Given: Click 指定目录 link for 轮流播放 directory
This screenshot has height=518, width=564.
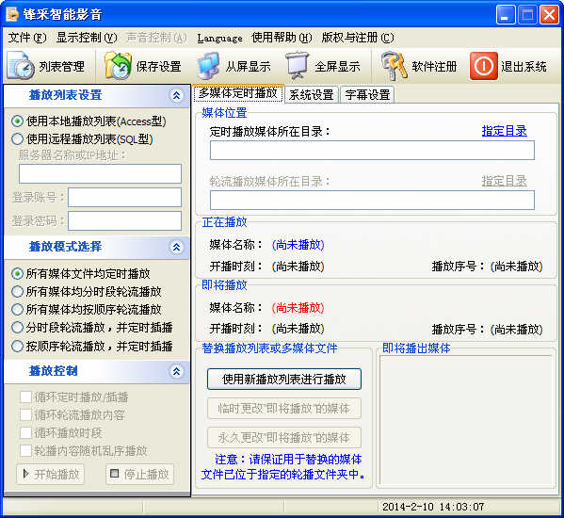Looking at the screenshot, I should pos(505,181).
